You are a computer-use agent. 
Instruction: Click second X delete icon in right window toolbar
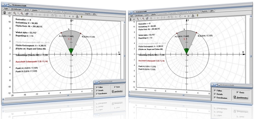pos(188,16)
